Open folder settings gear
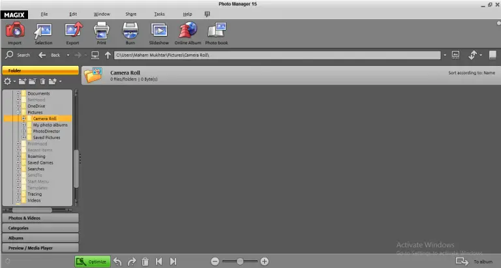This screenshot has height=268, width=501. click(7, 82)
